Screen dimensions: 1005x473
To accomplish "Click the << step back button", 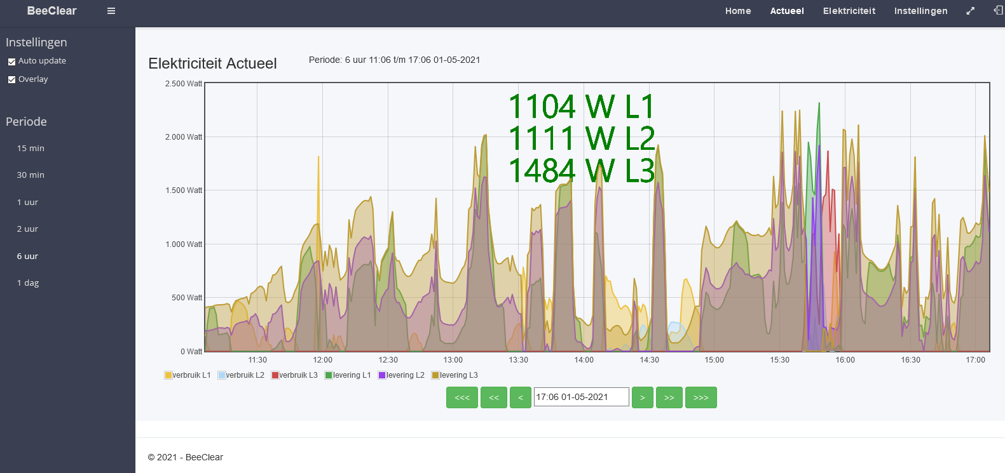I will point(494,397).
